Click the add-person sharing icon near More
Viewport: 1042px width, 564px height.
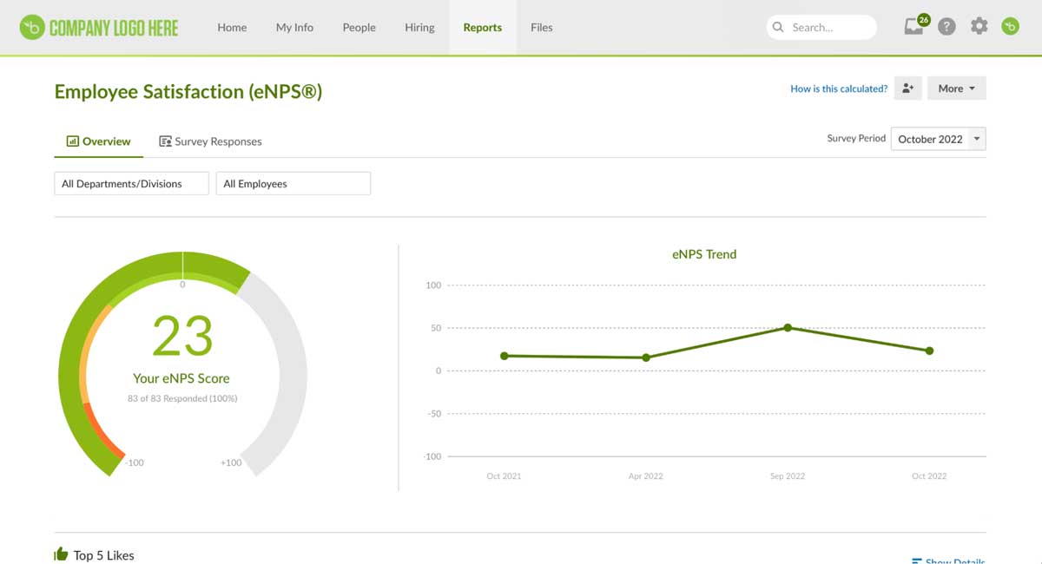pos(908,88)
